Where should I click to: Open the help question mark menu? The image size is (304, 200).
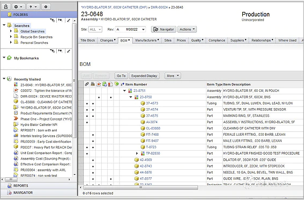coord(32,7)
